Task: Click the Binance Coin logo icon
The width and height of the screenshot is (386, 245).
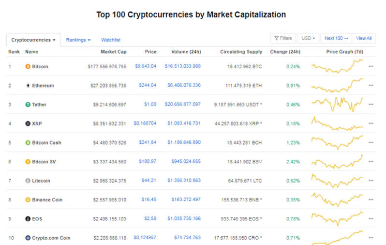Action: pos(28,199)
